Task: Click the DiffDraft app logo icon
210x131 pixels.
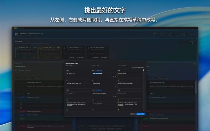Action: tap(17, 34)
